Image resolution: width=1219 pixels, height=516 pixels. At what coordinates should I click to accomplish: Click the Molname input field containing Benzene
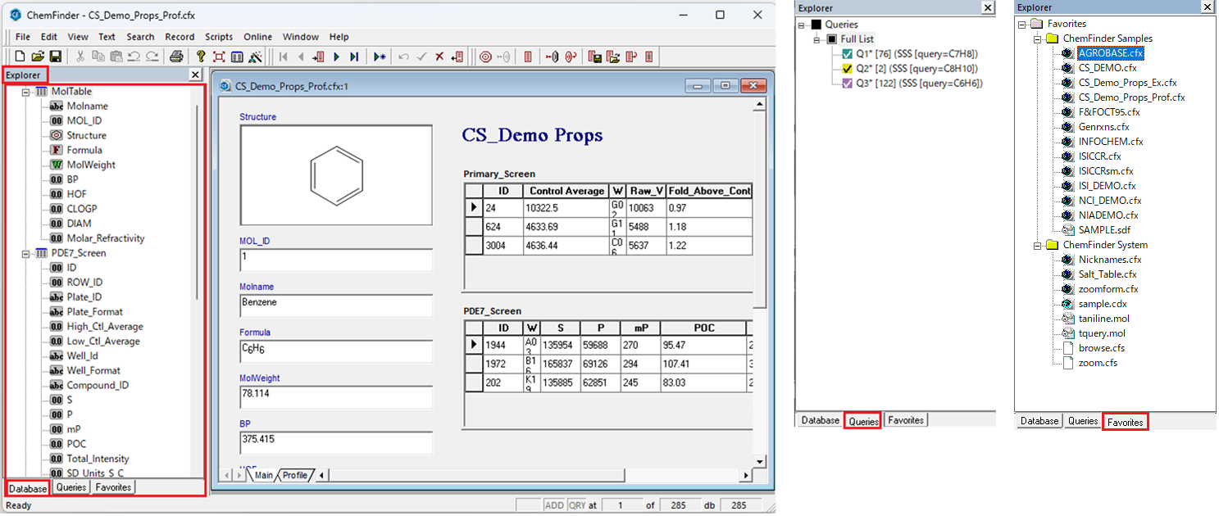click(336, 306)
